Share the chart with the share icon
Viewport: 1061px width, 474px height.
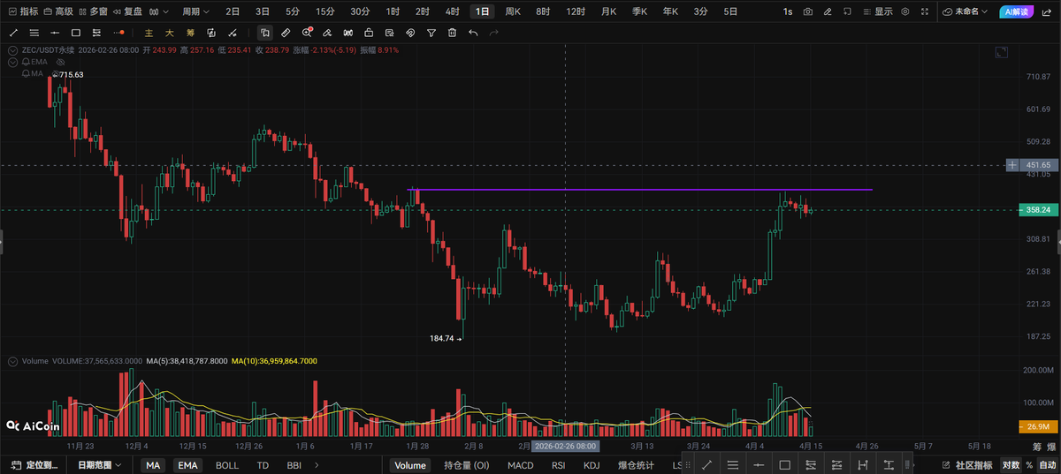(1049, 11)
